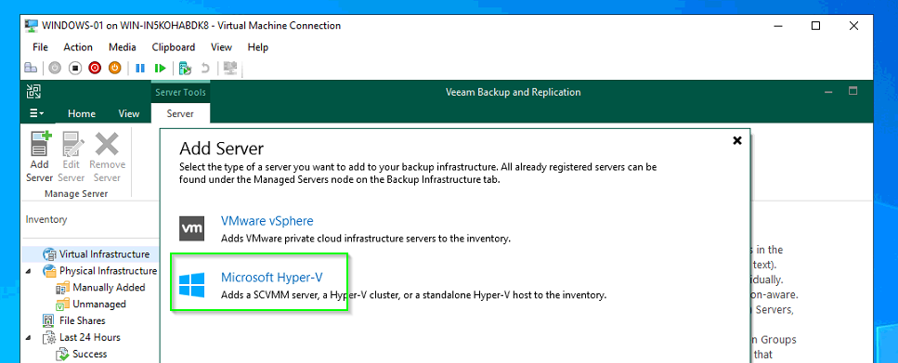Switch to the View ribbon tab in Veeam

click(x=129, y=113)
